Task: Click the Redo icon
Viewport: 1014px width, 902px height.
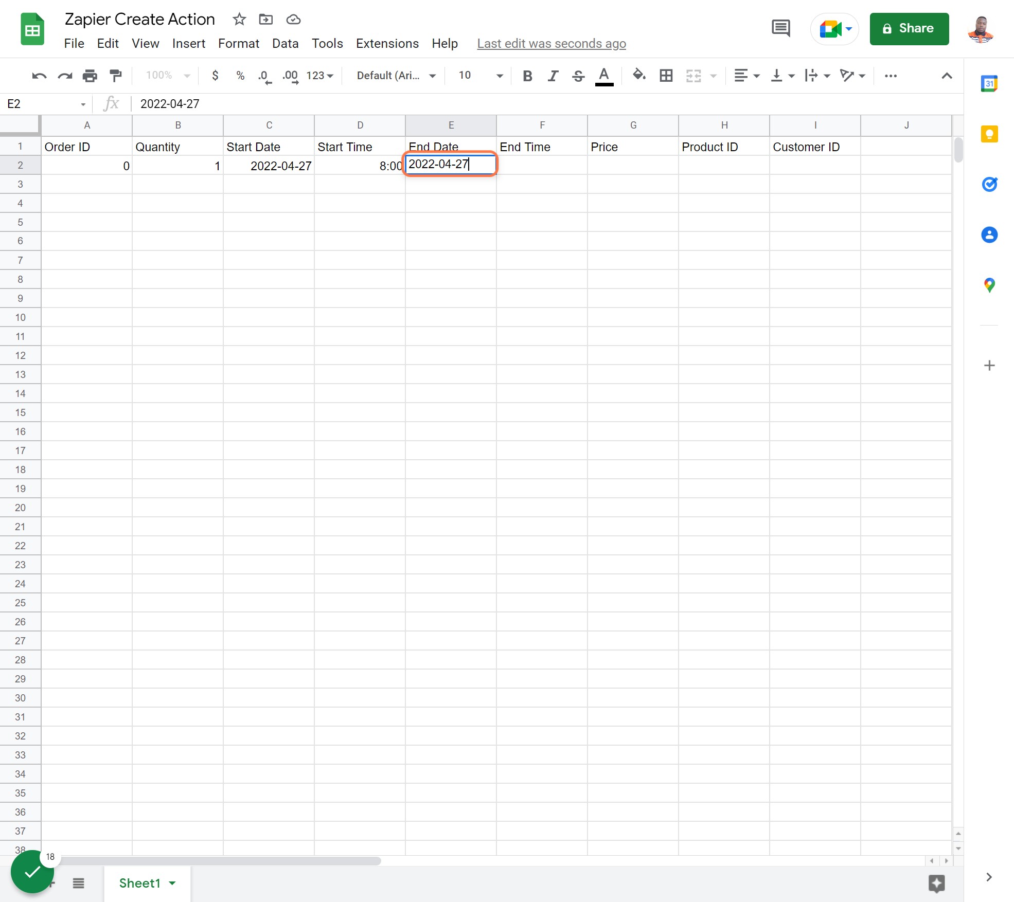Action: click(x=65, y=76)
